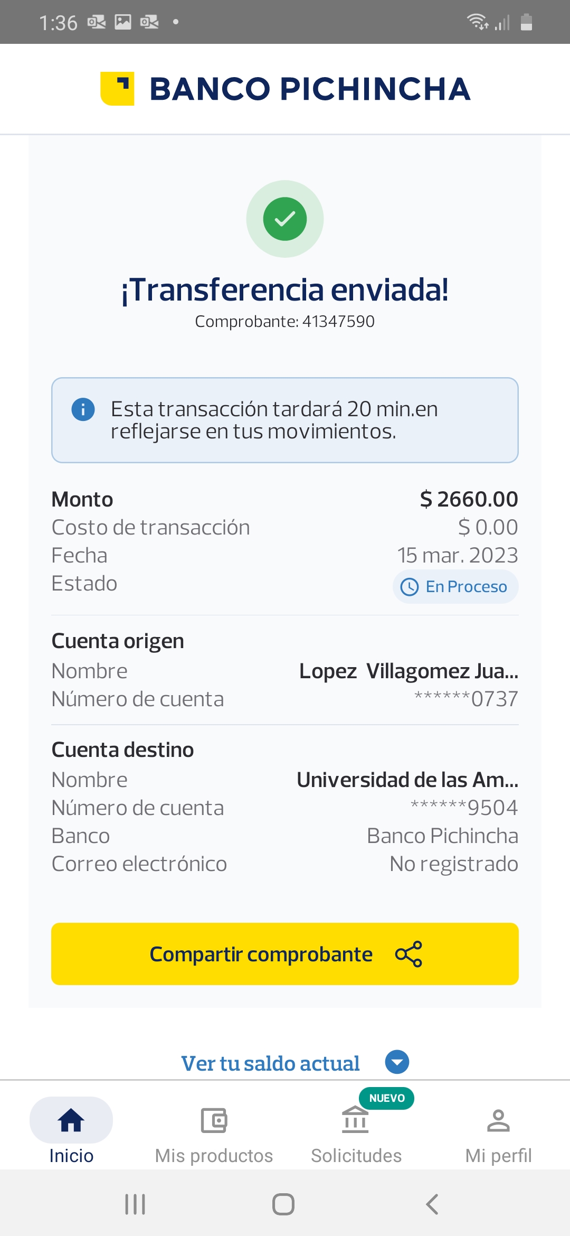
Task: Tap Ver tu saldo actual link
Action: (270, 1063)
